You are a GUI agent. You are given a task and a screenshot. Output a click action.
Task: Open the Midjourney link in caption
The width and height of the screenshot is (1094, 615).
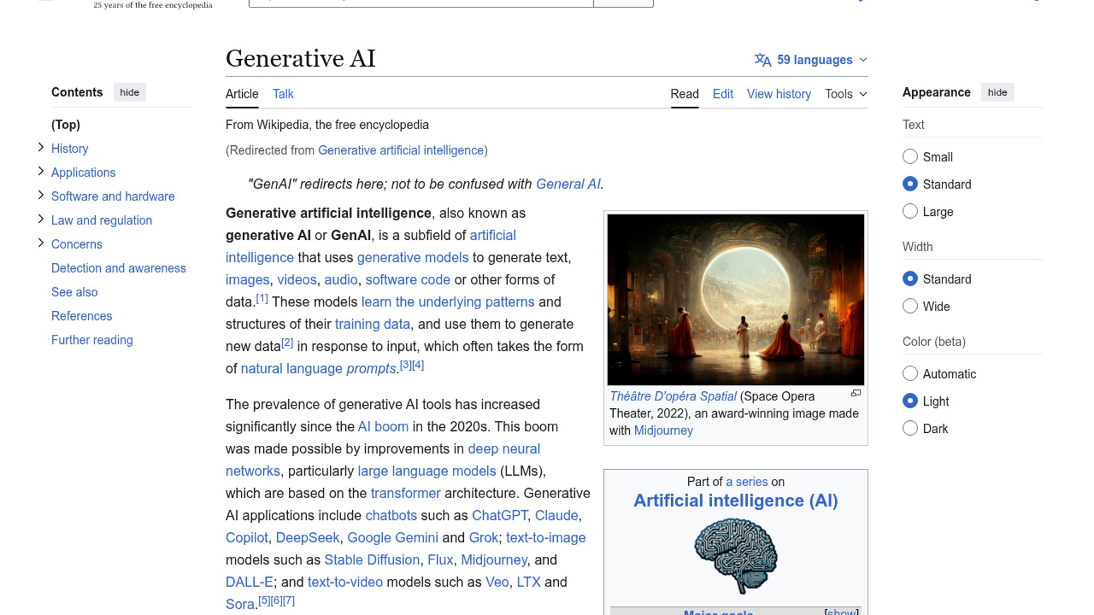(x=663, y=430)
